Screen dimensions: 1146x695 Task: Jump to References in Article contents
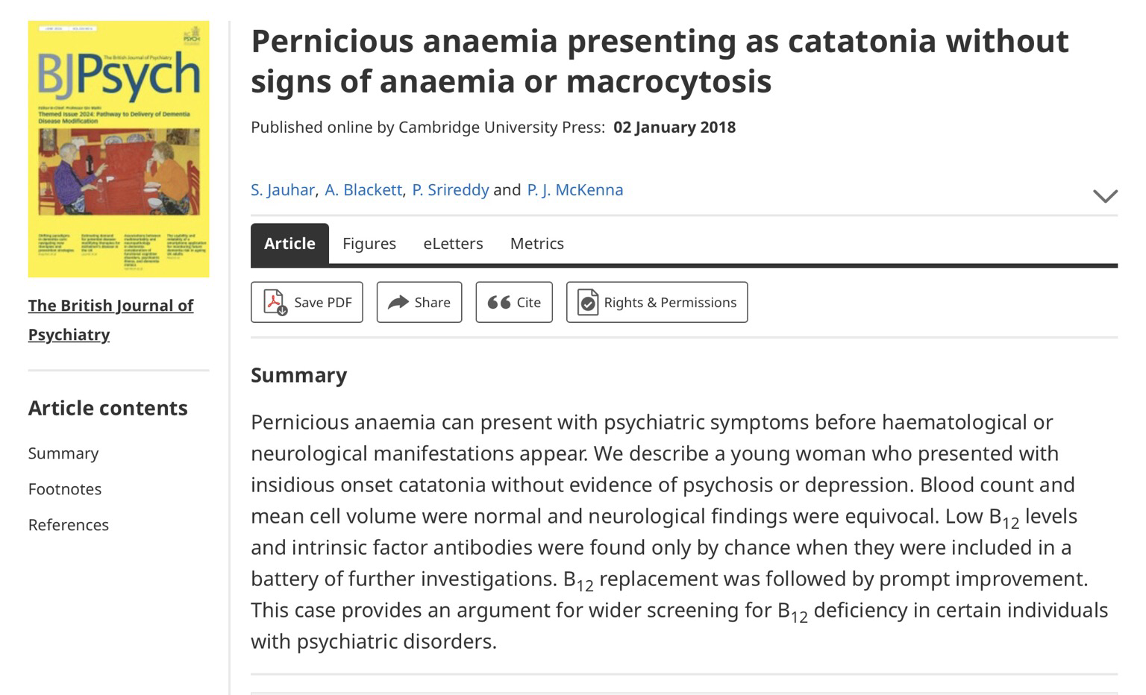[69, 525]
